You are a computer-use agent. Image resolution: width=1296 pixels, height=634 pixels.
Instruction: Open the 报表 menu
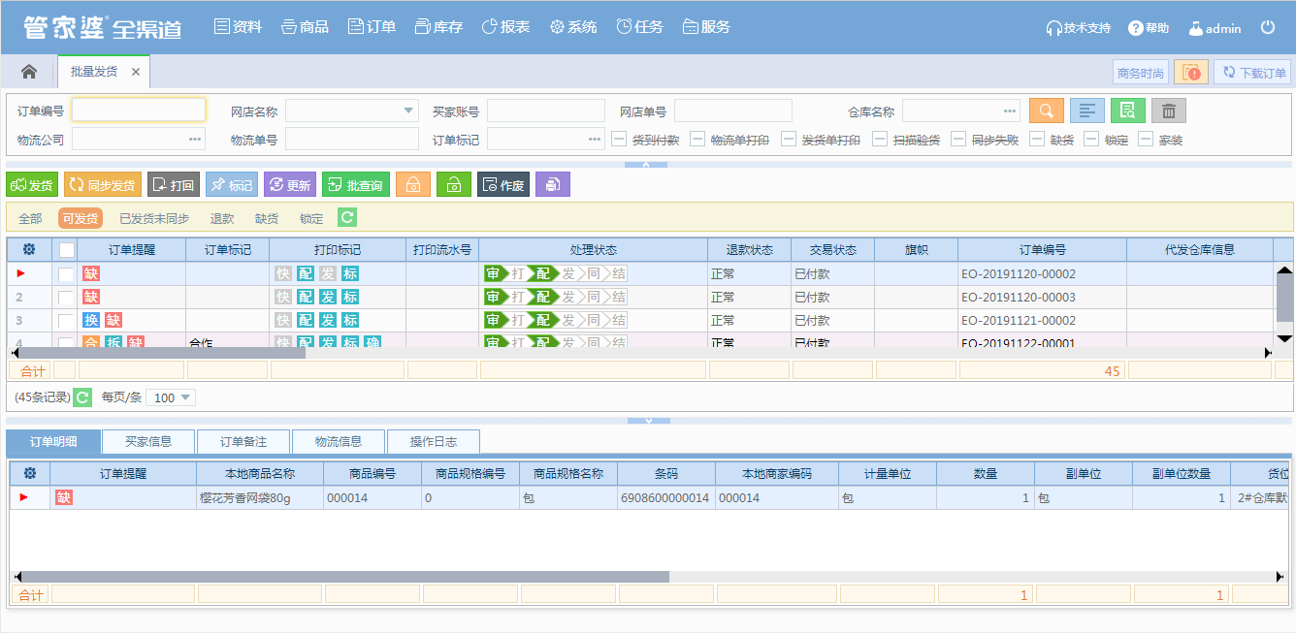coord(505,27)
